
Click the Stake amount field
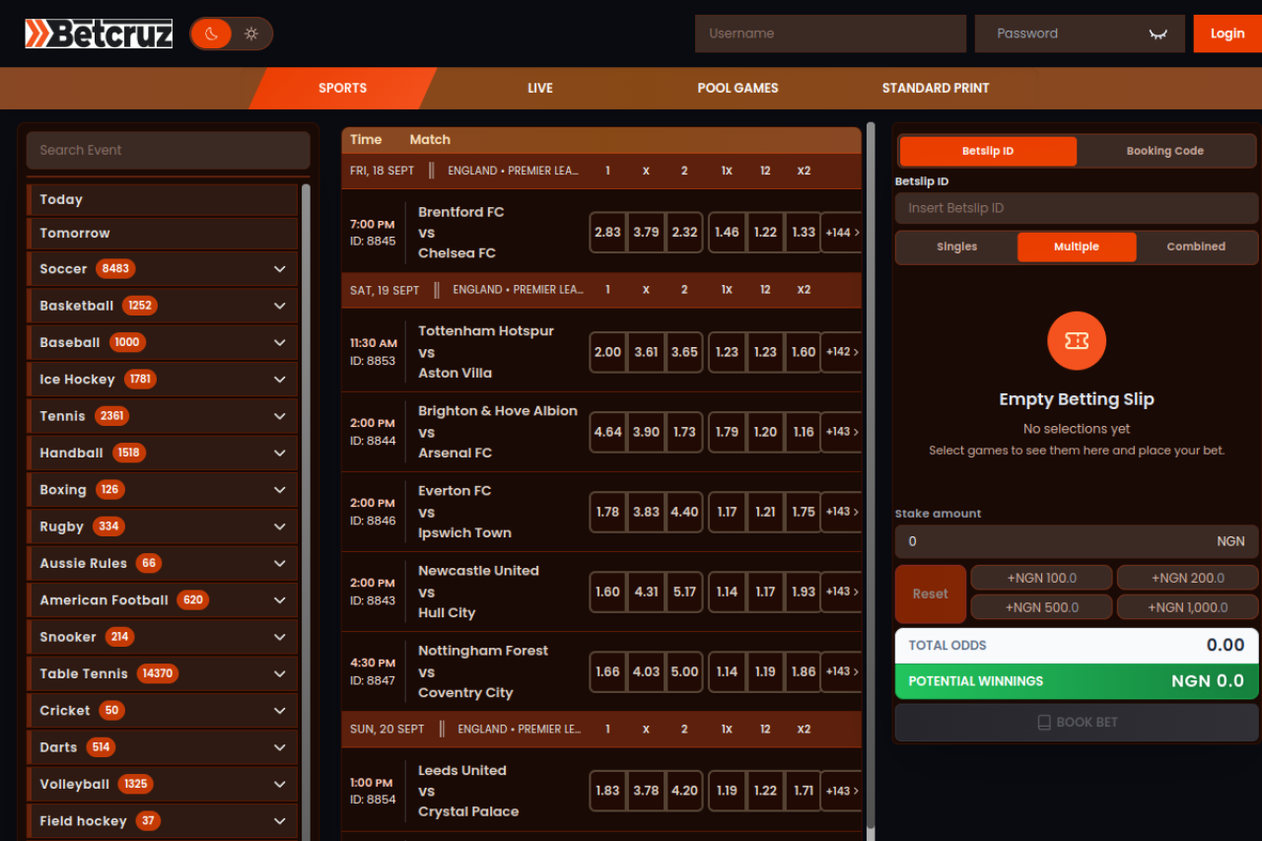(x=1077, y=541)
